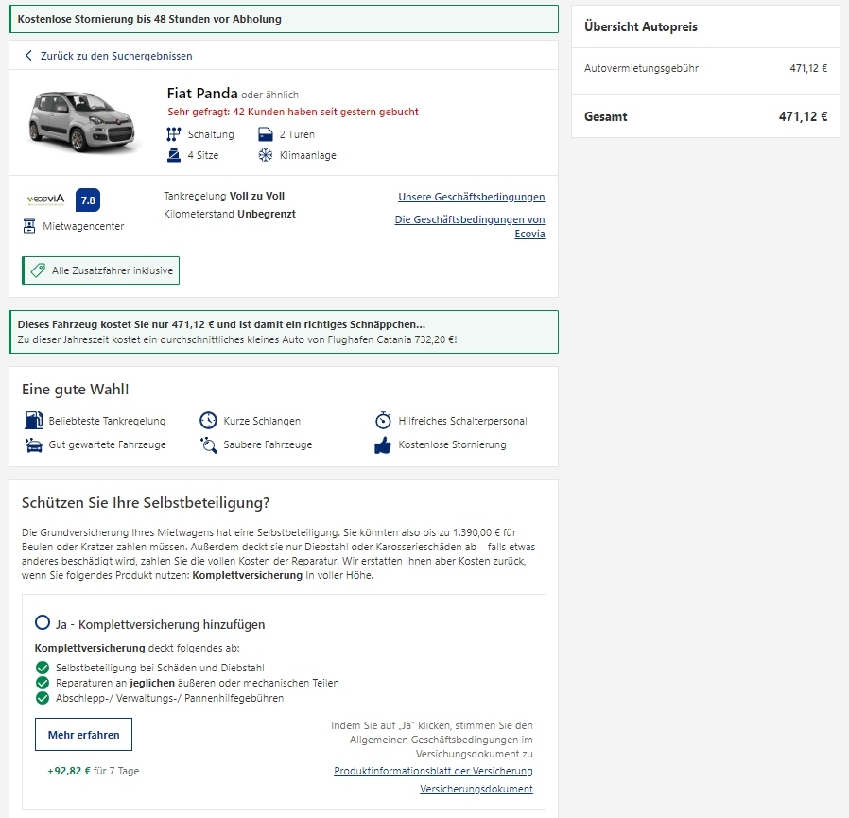Screen dimensions: 849x818
Task: Click the fuel pump Beliebteste Tankregelung icon
Action: 34,421
